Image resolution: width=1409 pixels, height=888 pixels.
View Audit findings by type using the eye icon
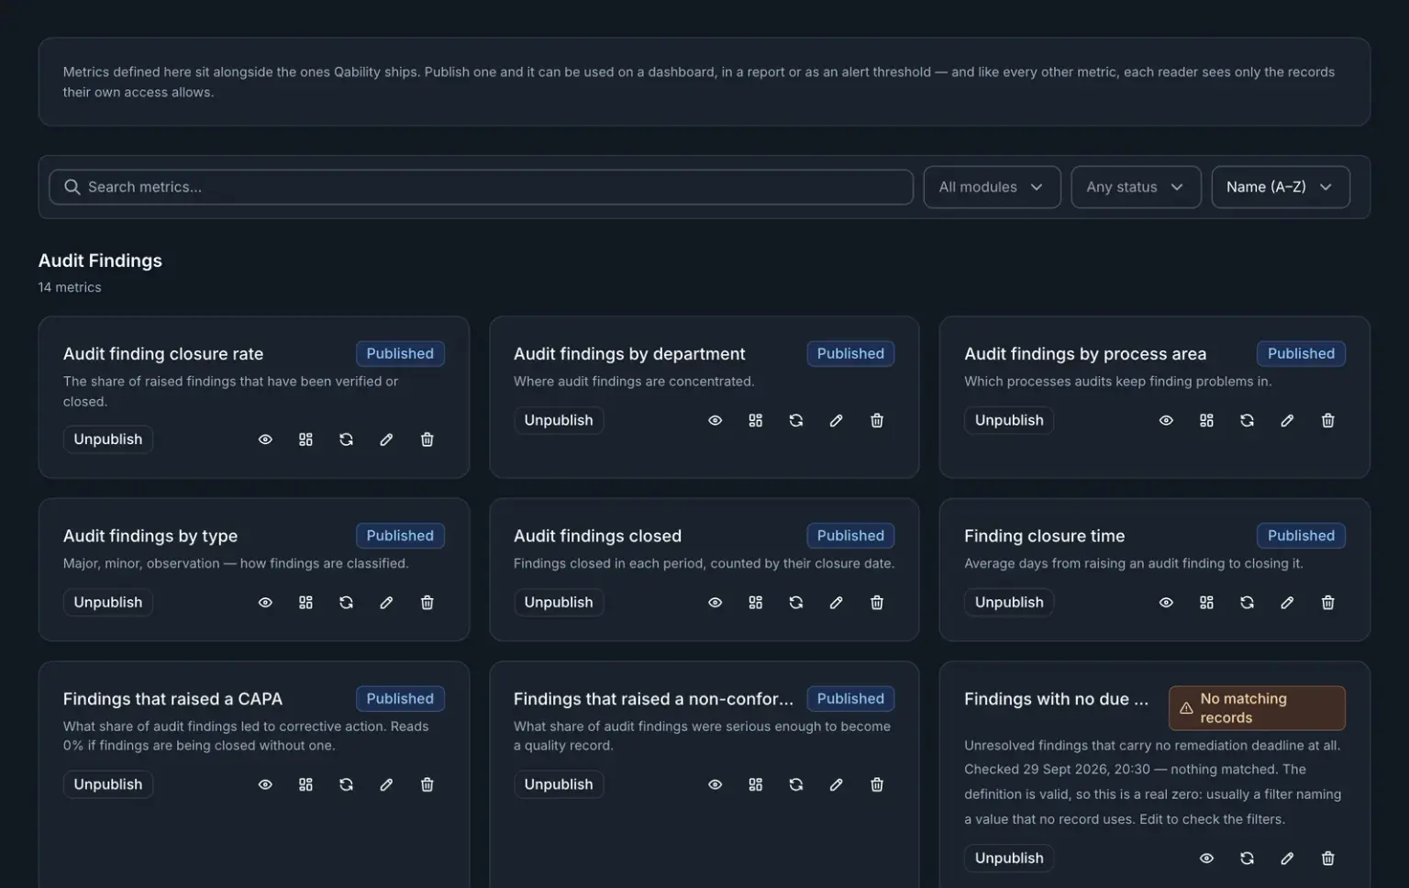click(265, 603)
